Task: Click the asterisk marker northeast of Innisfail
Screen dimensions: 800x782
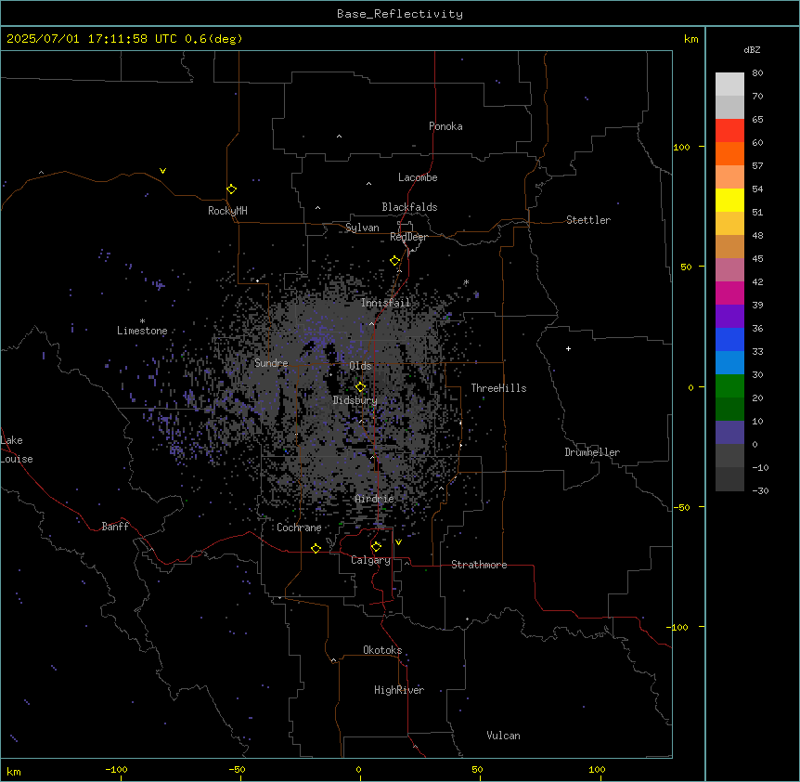Action: point(466,282)
